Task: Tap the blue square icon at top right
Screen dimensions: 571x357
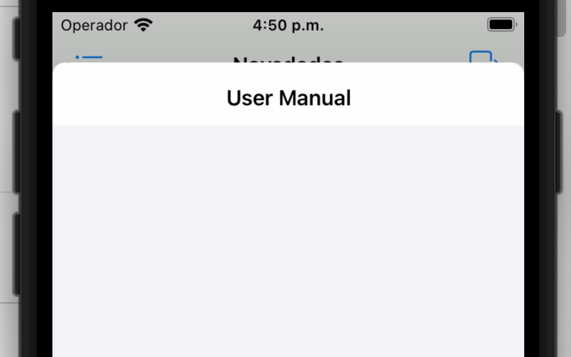Action: (x=483, y=57)
